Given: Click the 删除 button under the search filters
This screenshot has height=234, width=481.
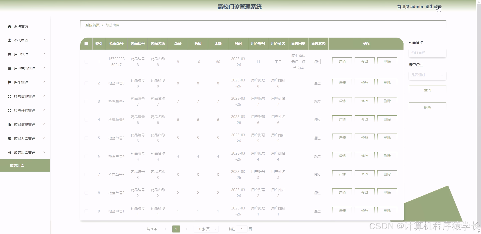Looking at the screenshot, I should click(427, 107).
